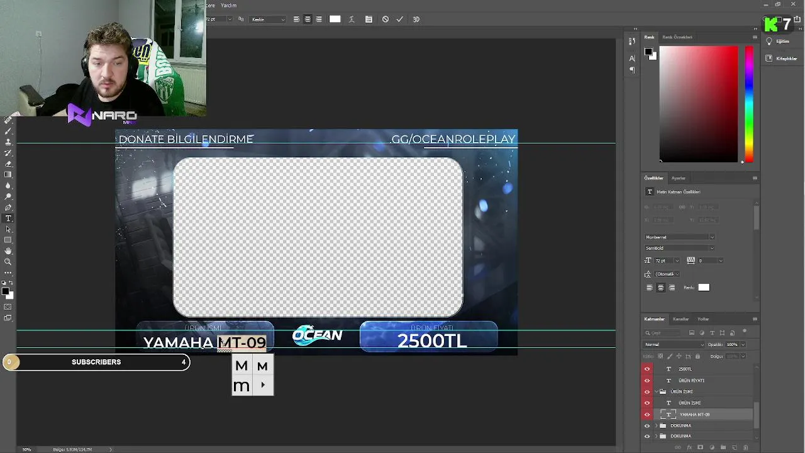The image size is (805, 453).
Task: Center align text in Properties panel
Action: tap(660, 288)
